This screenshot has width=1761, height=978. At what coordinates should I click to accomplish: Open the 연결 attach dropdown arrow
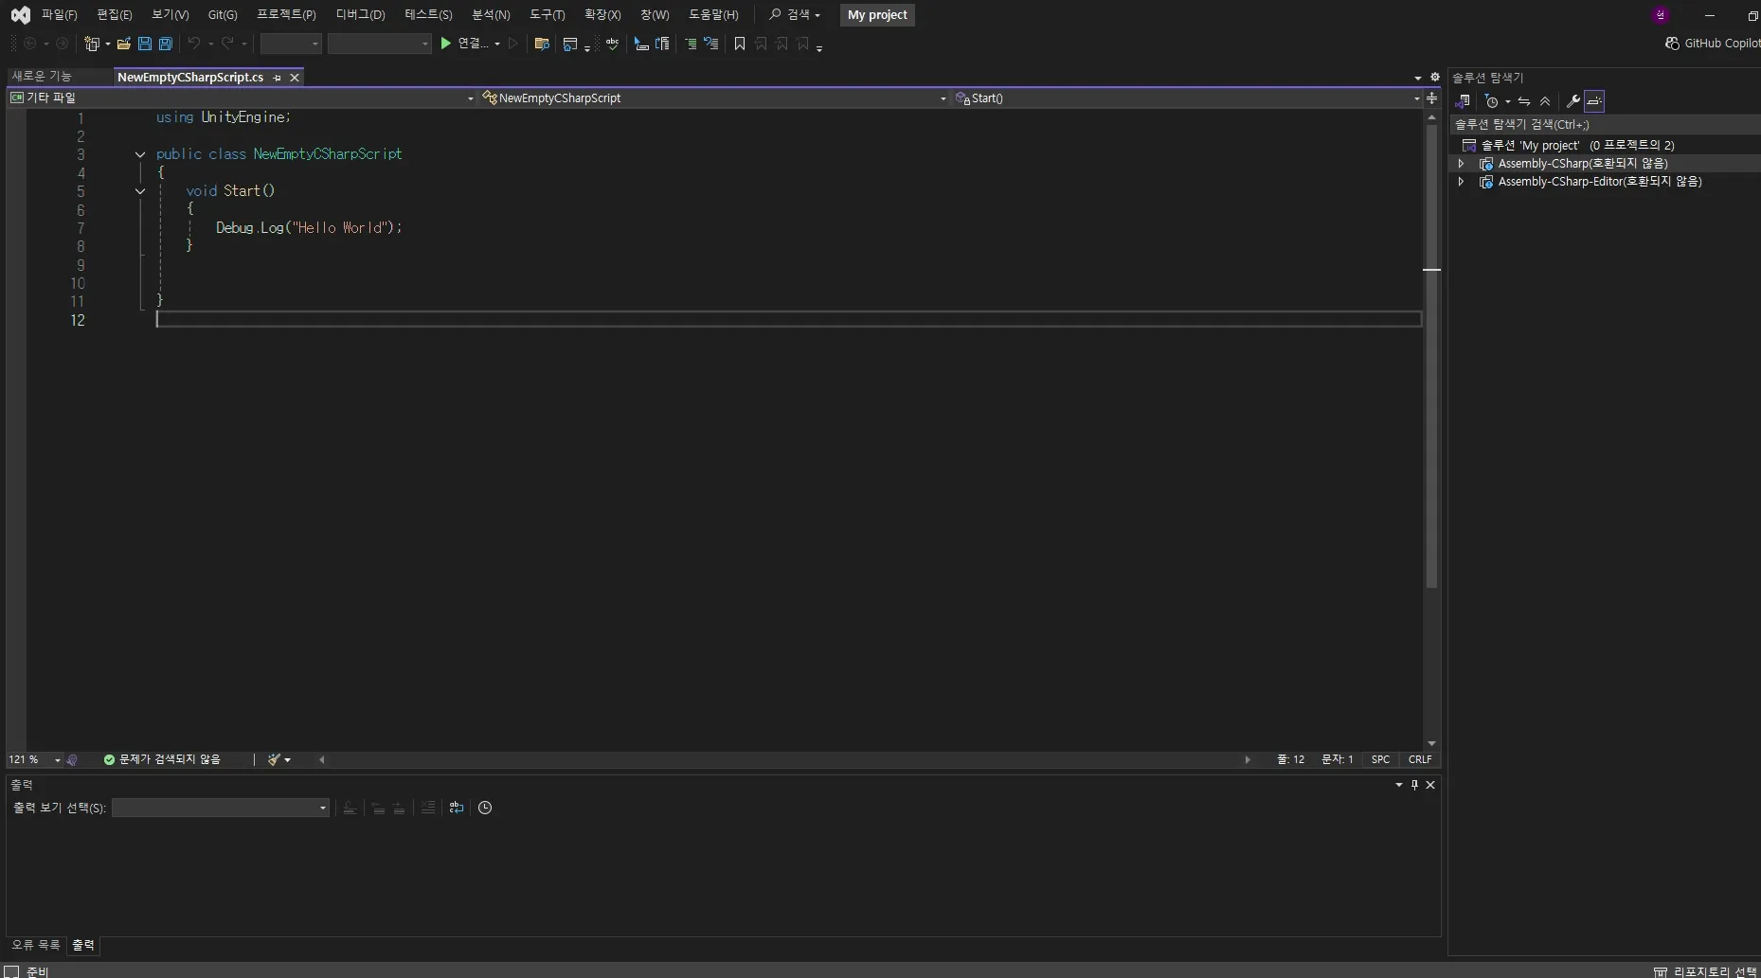(497, 44)
